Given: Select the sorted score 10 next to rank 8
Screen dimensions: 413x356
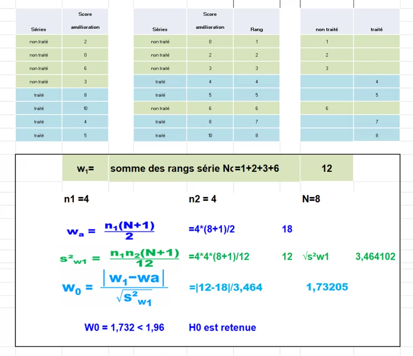Looking at the screenshot, I should [x=210, y=135].
